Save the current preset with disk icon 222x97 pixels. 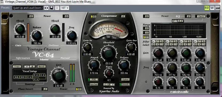[52, 8]
